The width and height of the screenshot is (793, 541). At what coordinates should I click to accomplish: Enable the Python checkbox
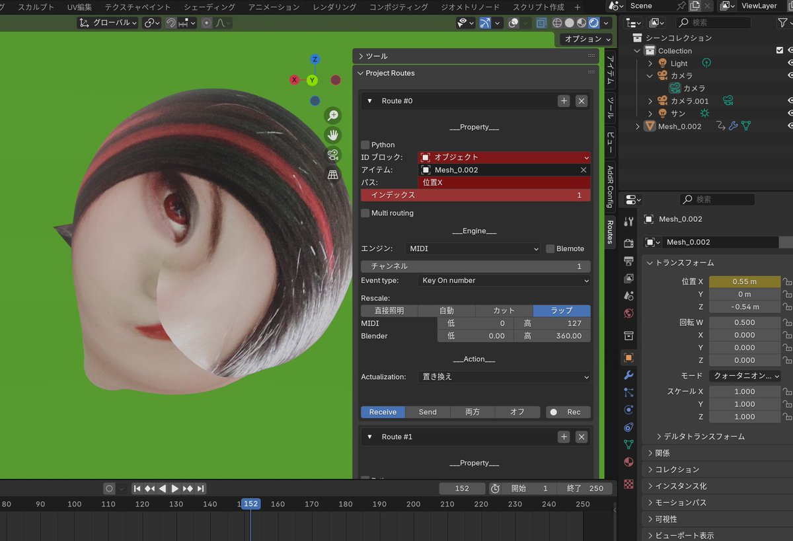pos(365,145)
